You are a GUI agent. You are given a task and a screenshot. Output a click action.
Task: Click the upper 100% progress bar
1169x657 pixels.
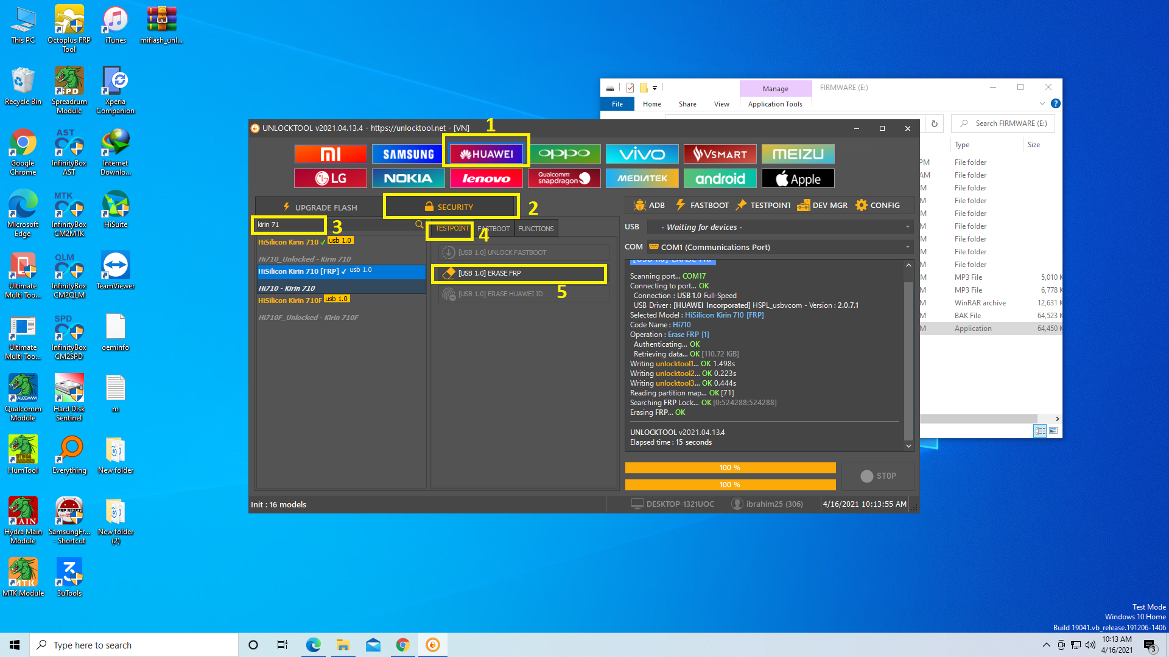[x=730, y=468]
